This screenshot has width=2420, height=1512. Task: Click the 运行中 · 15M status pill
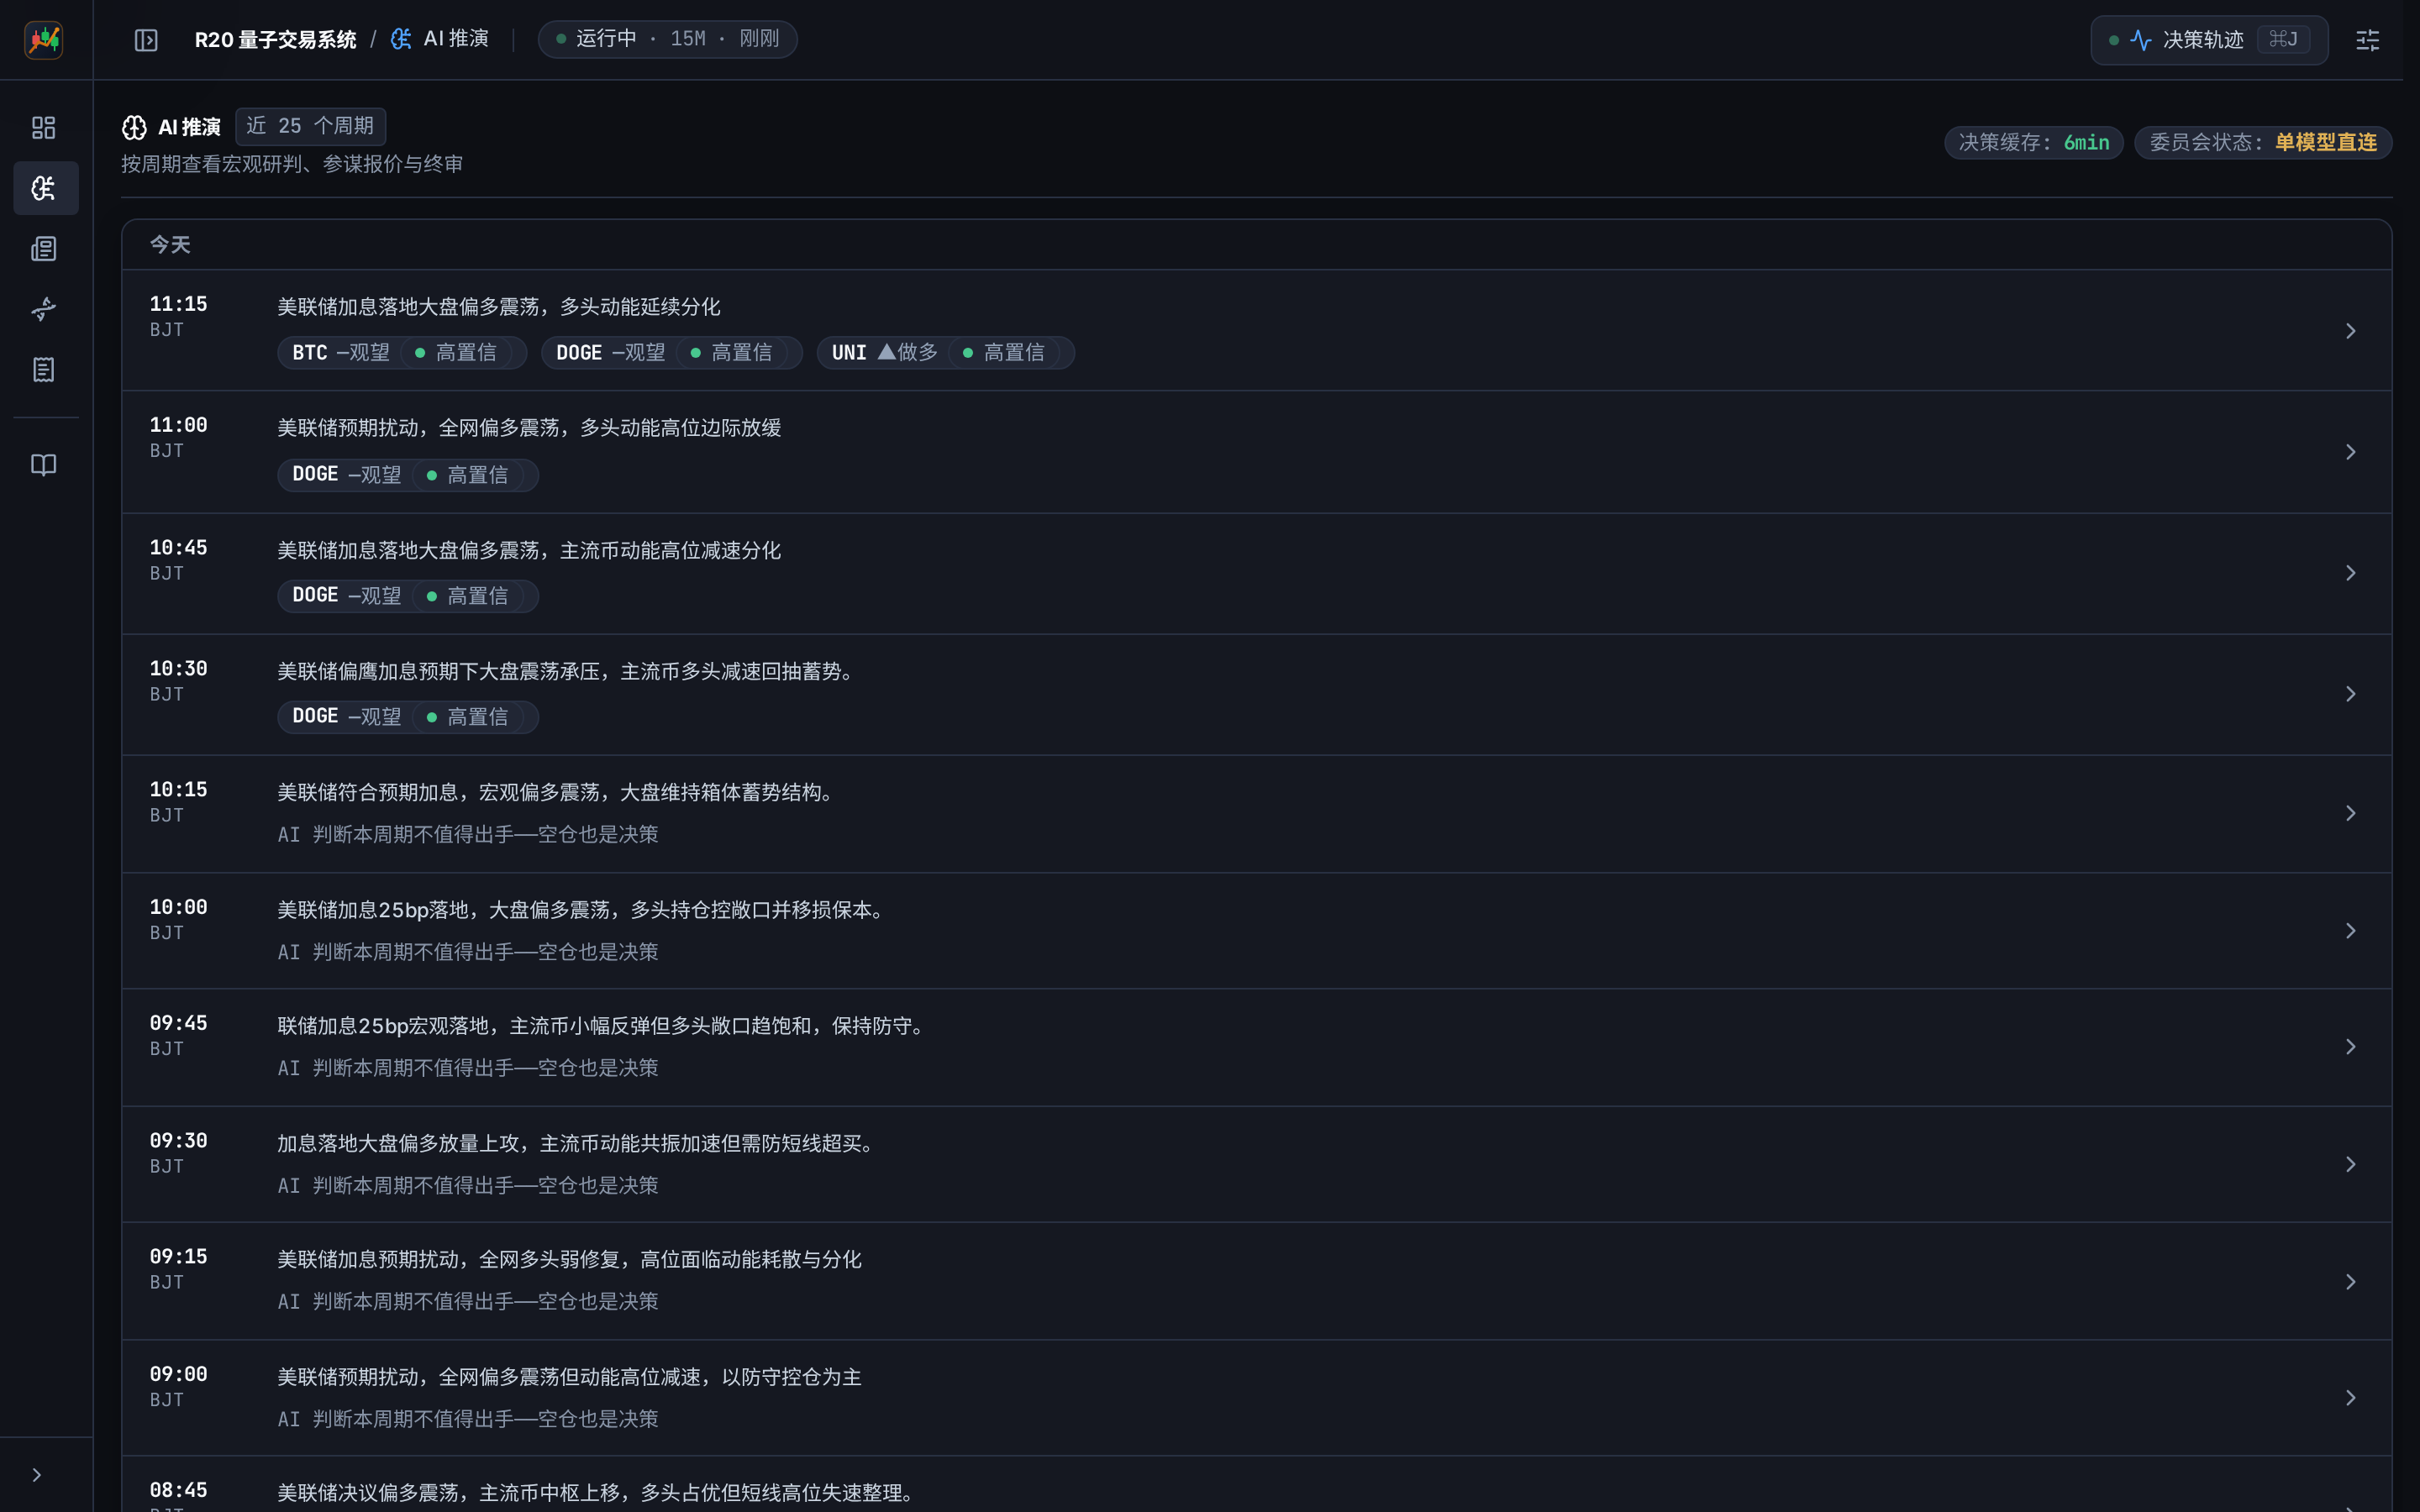(x=667, y=39)
